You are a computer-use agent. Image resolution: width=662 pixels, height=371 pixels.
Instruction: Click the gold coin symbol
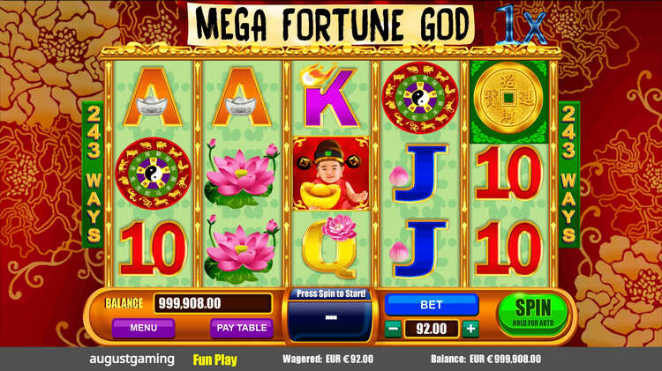coord(508,98)
